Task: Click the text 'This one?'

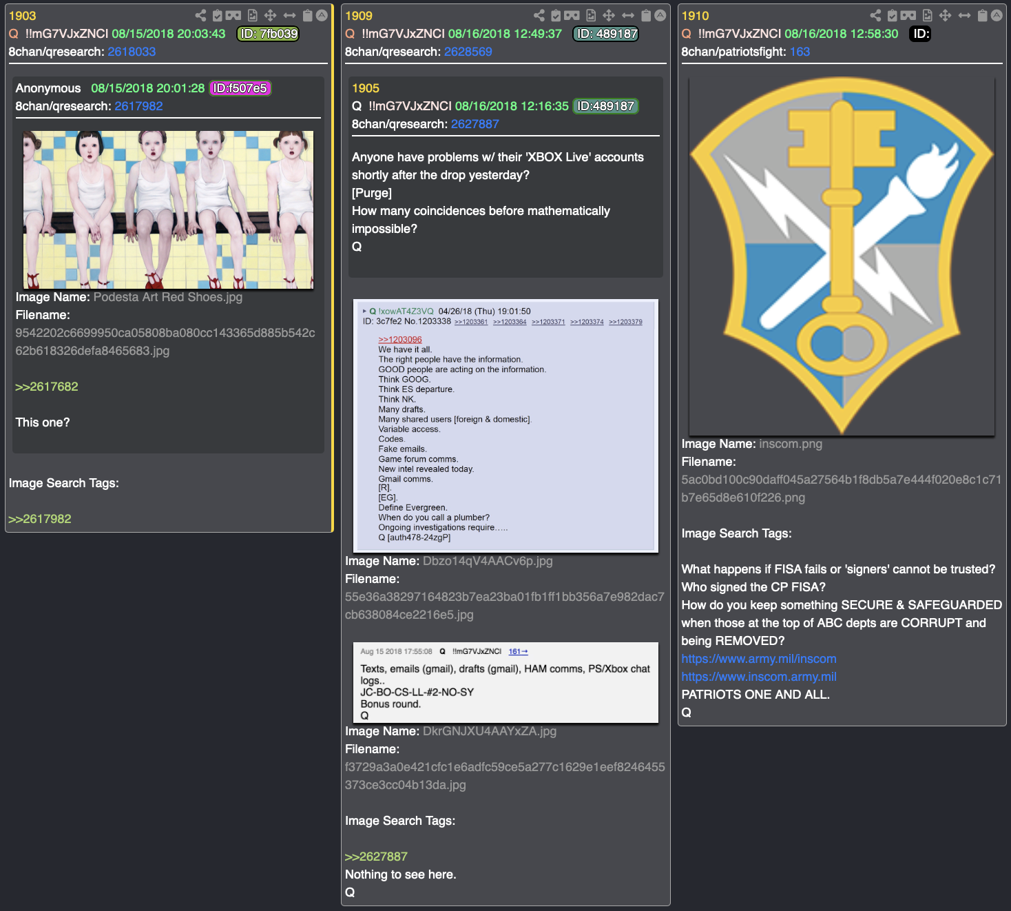Action: [x=43, y=422]
